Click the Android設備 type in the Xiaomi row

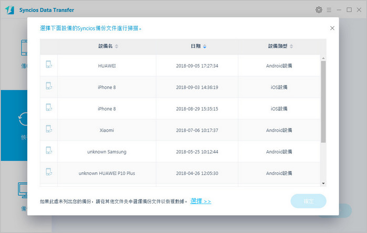(x=279, y=130)
